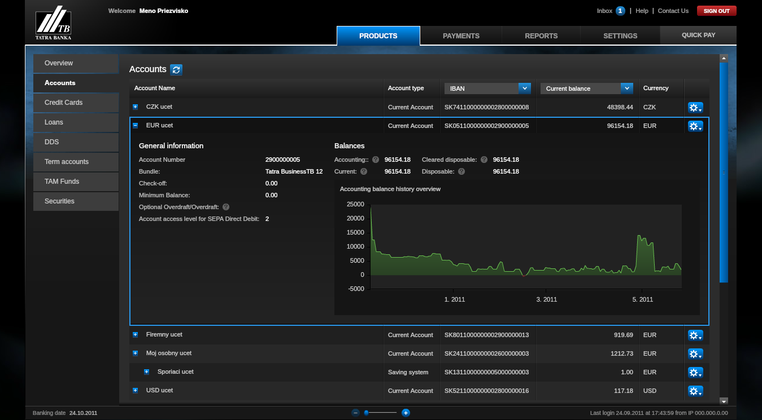762x420 pixels.
Task: Click the Sign Out button
Action: [x=716, y=11]
